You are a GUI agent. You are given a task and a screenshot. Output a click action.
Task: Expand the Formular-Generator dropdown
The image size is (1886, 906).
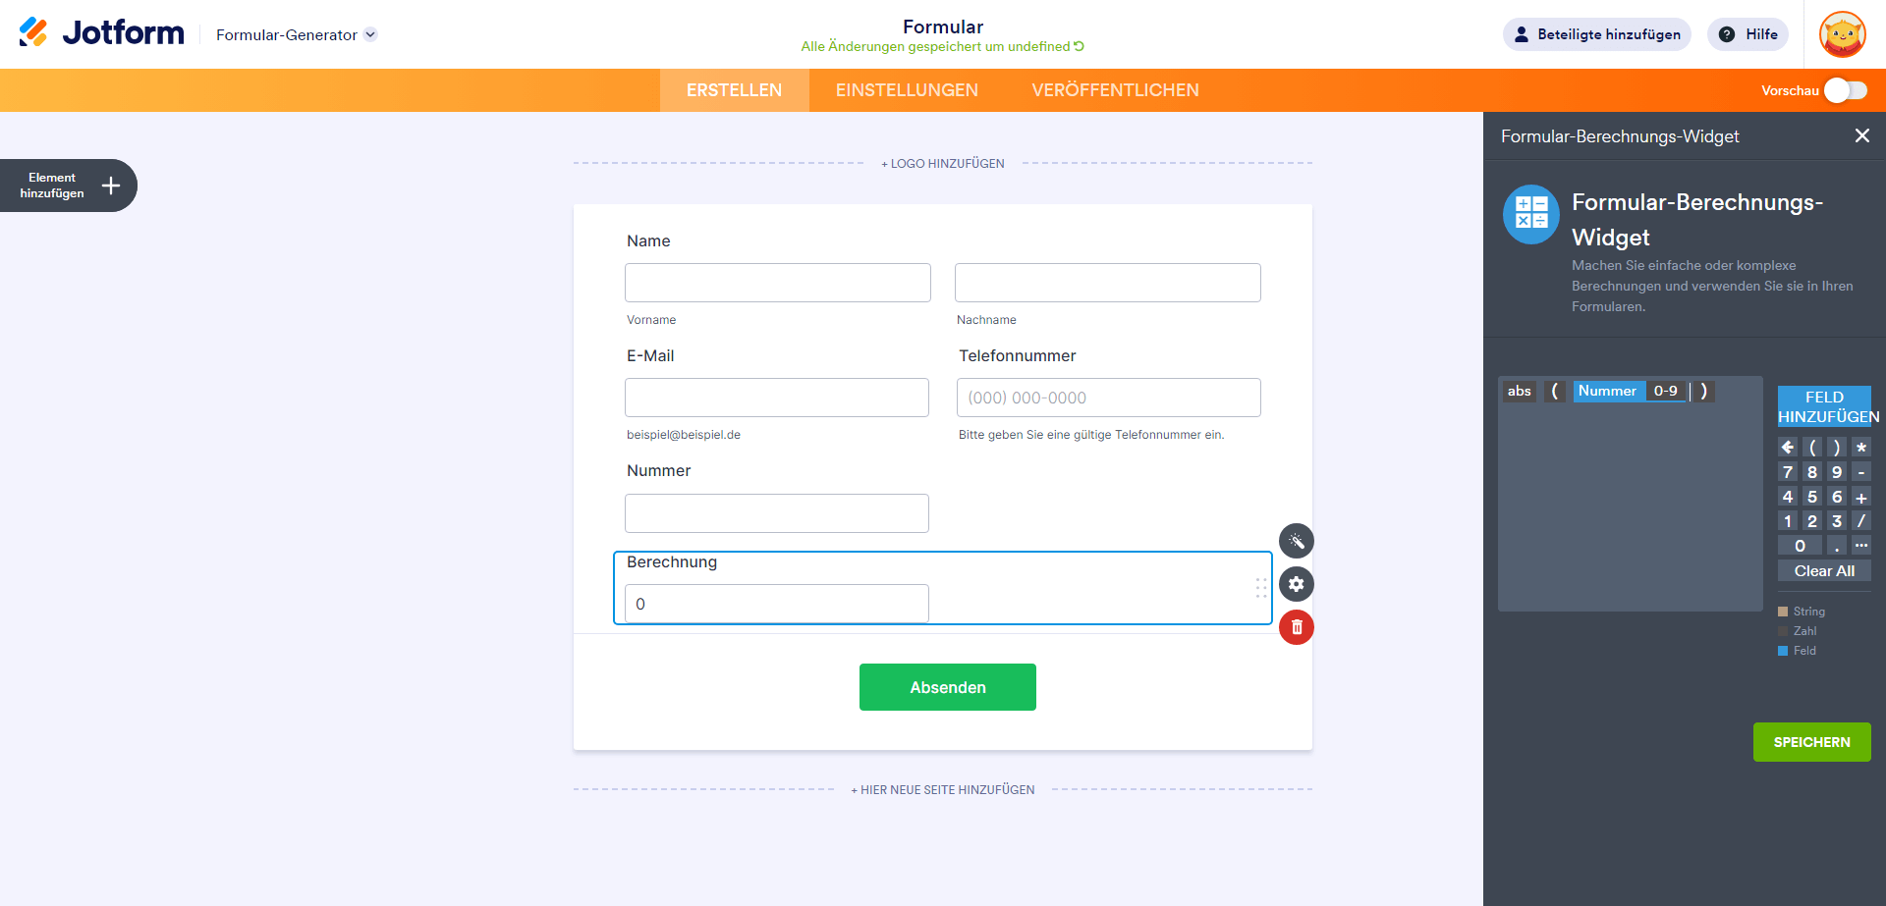370,34
